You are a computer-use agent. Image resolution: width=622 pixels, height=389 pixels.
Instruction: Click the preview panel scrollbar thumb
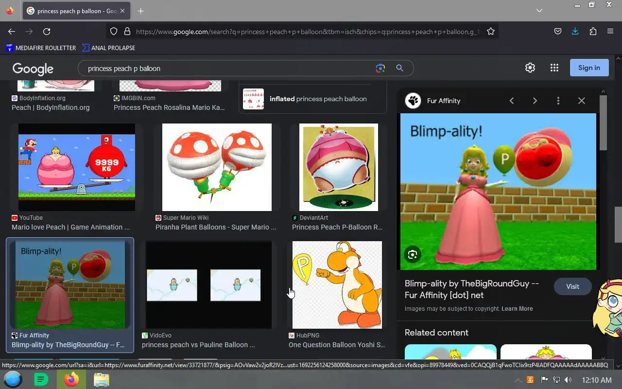(x=603, y=123)
